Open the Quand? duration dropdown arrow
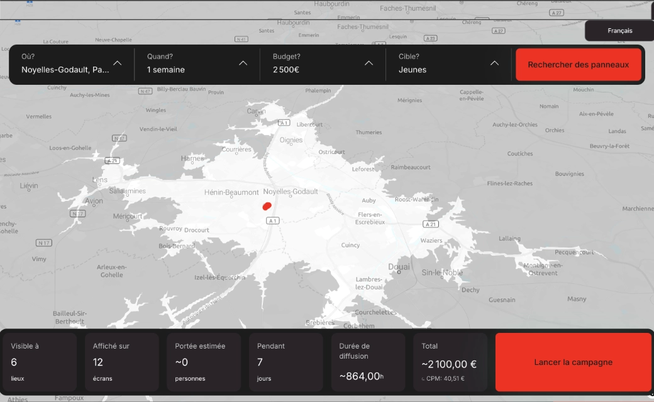 (x=243, y=63)
